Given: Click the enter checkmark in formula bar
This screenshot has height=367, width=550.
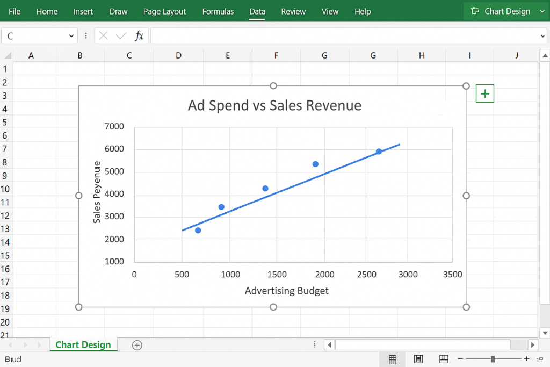Looking at the screenshot, I should [121, 36].
